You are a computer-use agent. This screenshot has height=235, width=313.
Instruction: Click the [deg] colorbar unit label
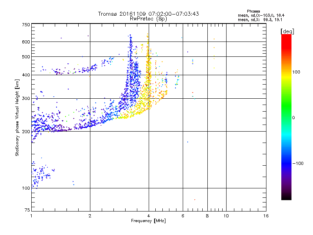(287, 31)
